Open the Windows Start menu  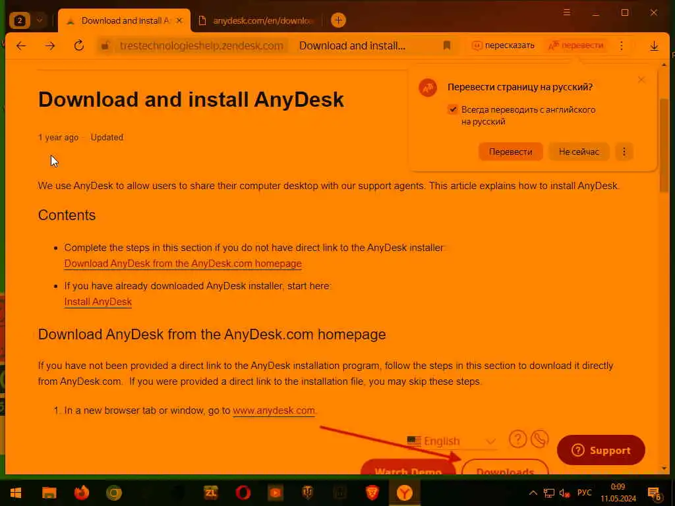pos(16,493)
